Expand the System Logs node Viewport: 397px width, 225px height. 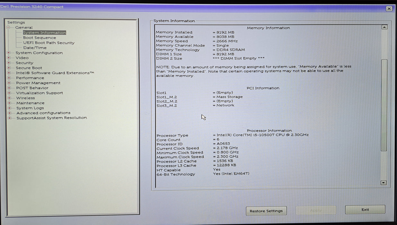click(9, 108)
